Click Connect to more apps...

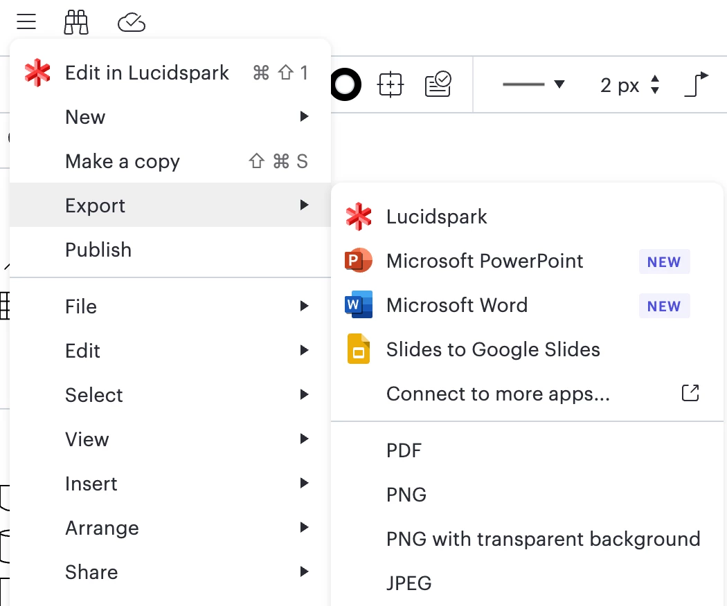click(x=527, y=394)
